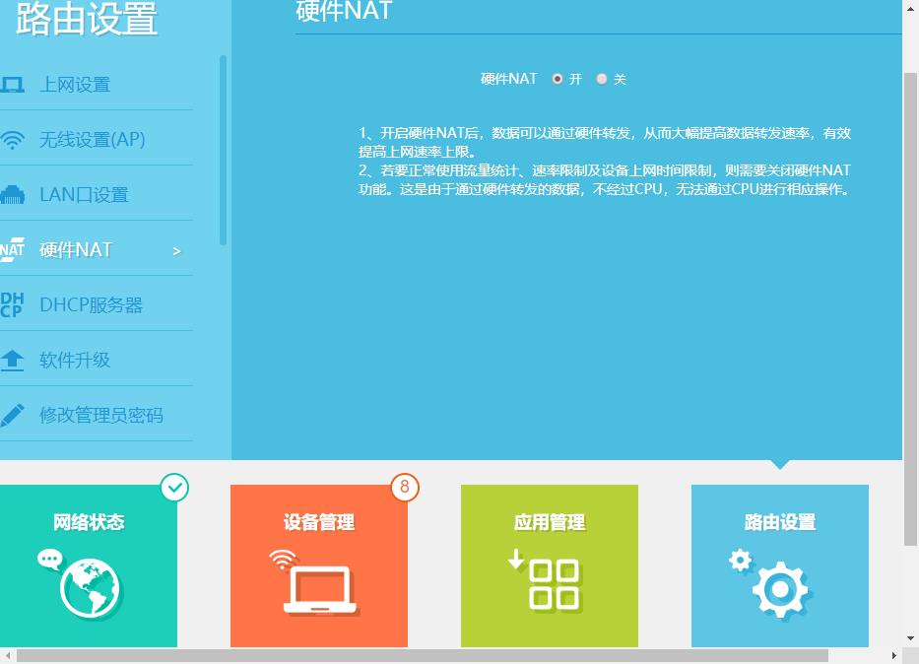Click the NAT icon next to 硬件NAT

pos(13,249)
